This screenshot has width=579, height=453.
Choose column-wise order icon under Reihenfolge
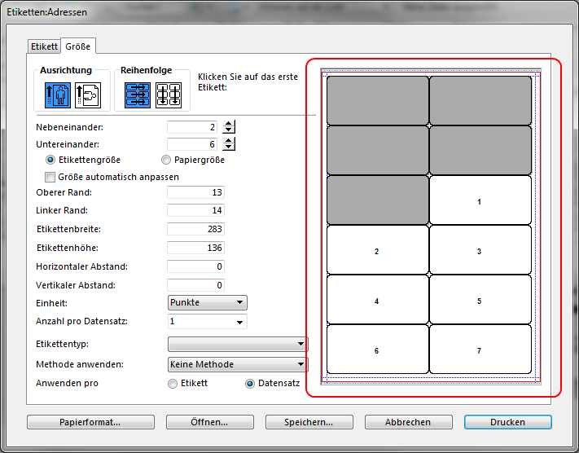(168, 95)
